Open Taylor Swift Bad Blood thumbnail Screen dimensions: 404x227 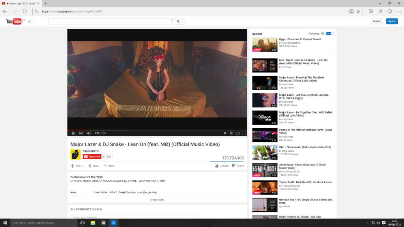(x=265, y=187)
